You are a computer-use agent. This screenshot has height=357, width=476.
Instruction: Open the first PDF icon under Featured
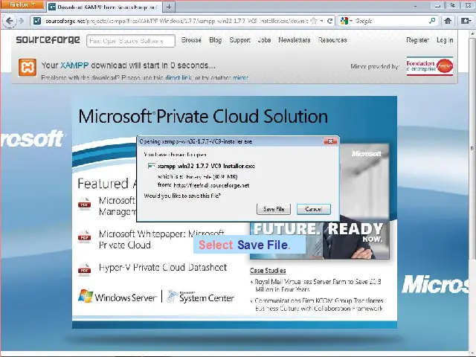(84, 204)
